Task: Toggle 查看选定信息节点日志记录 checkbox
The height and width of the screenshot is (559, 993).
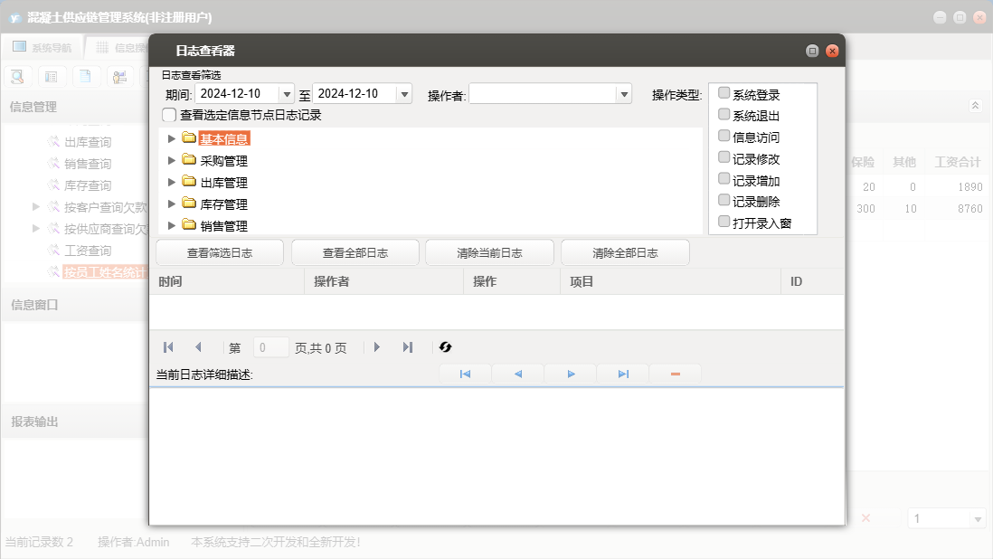Action: (x=169, y=115)
